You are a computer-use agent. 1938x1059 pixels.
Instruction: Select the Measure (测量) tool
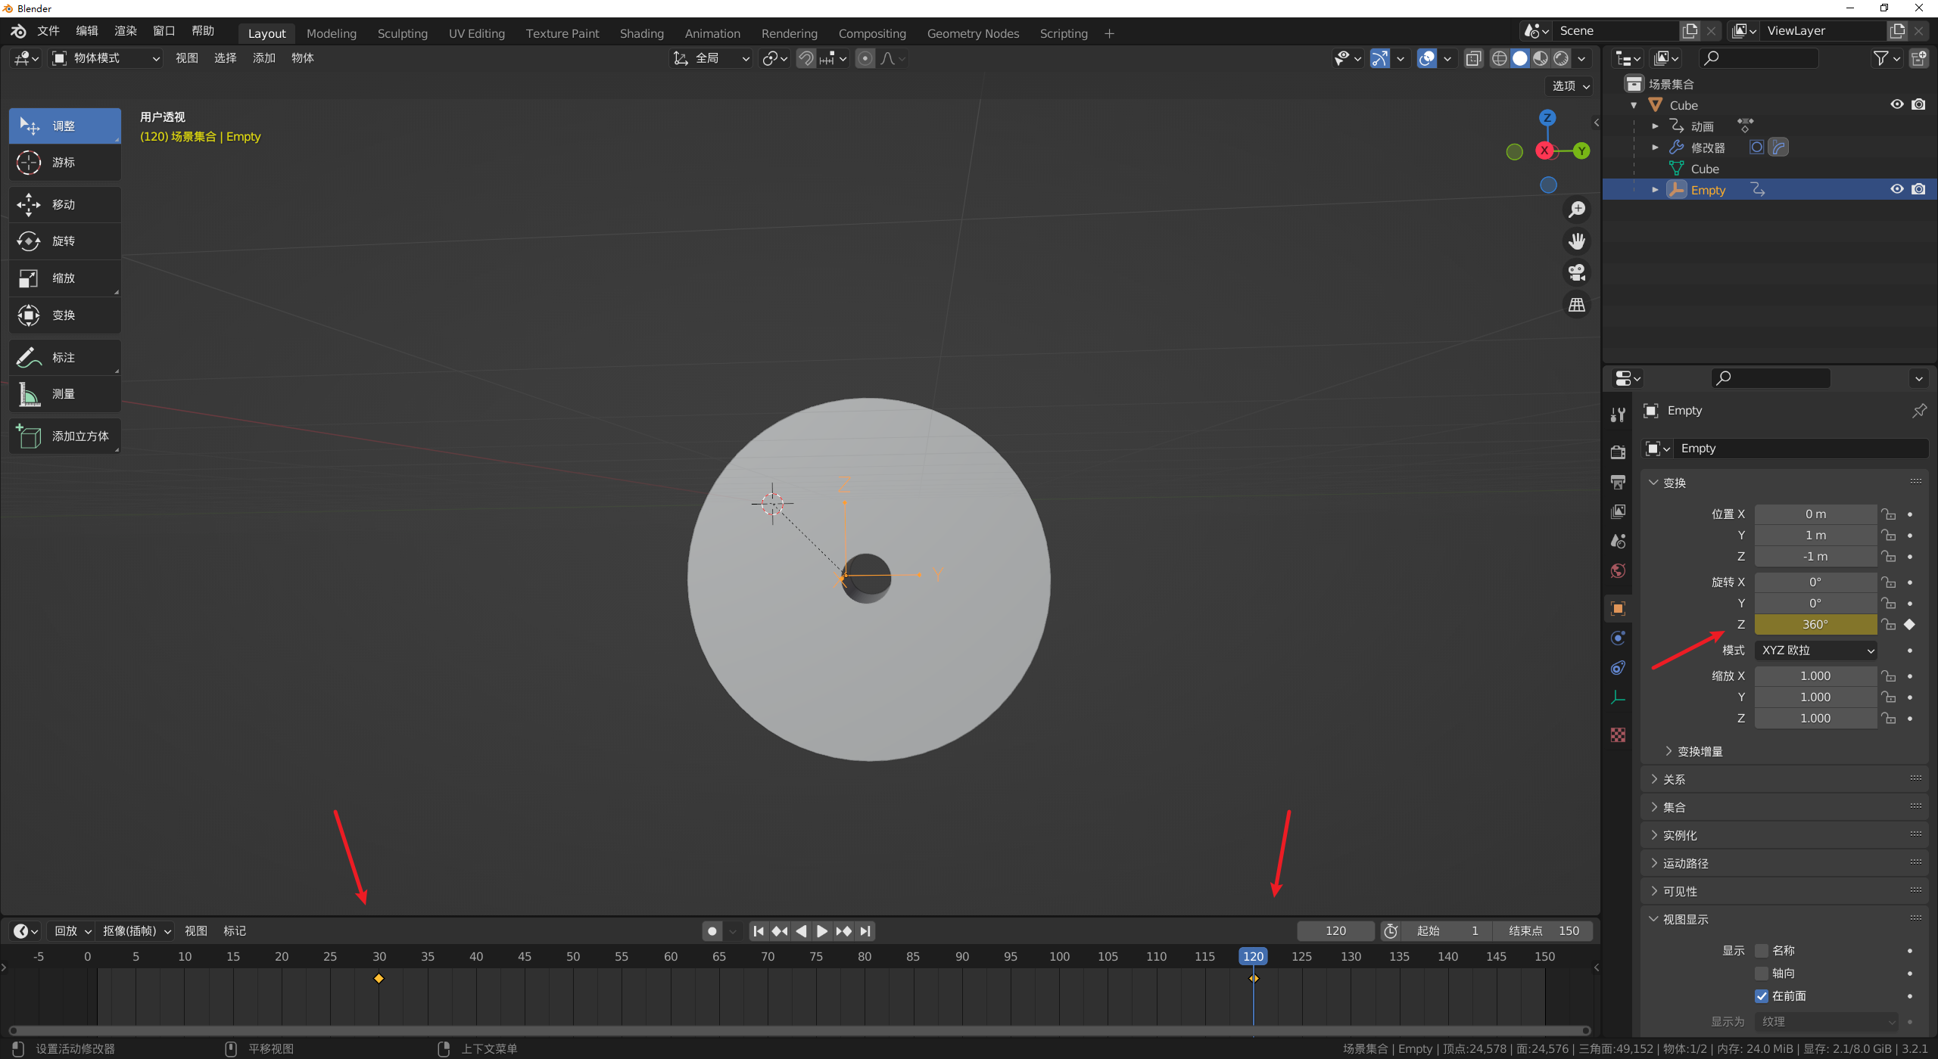click(x=64, y=394)
